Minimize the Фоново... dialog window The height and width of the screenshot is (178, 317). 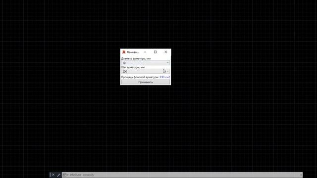point(145,52)
